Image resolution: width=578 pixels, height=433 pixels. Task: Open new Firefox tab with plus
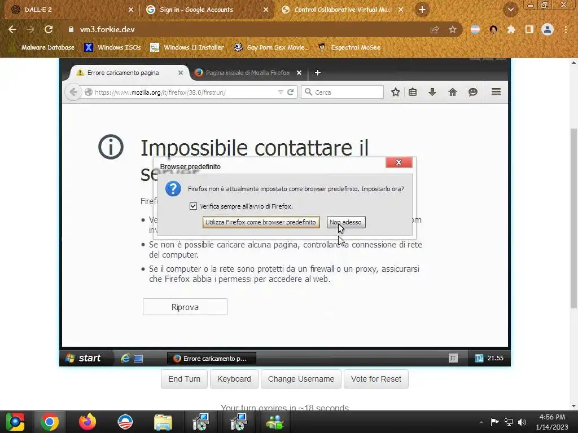point(317,73)
